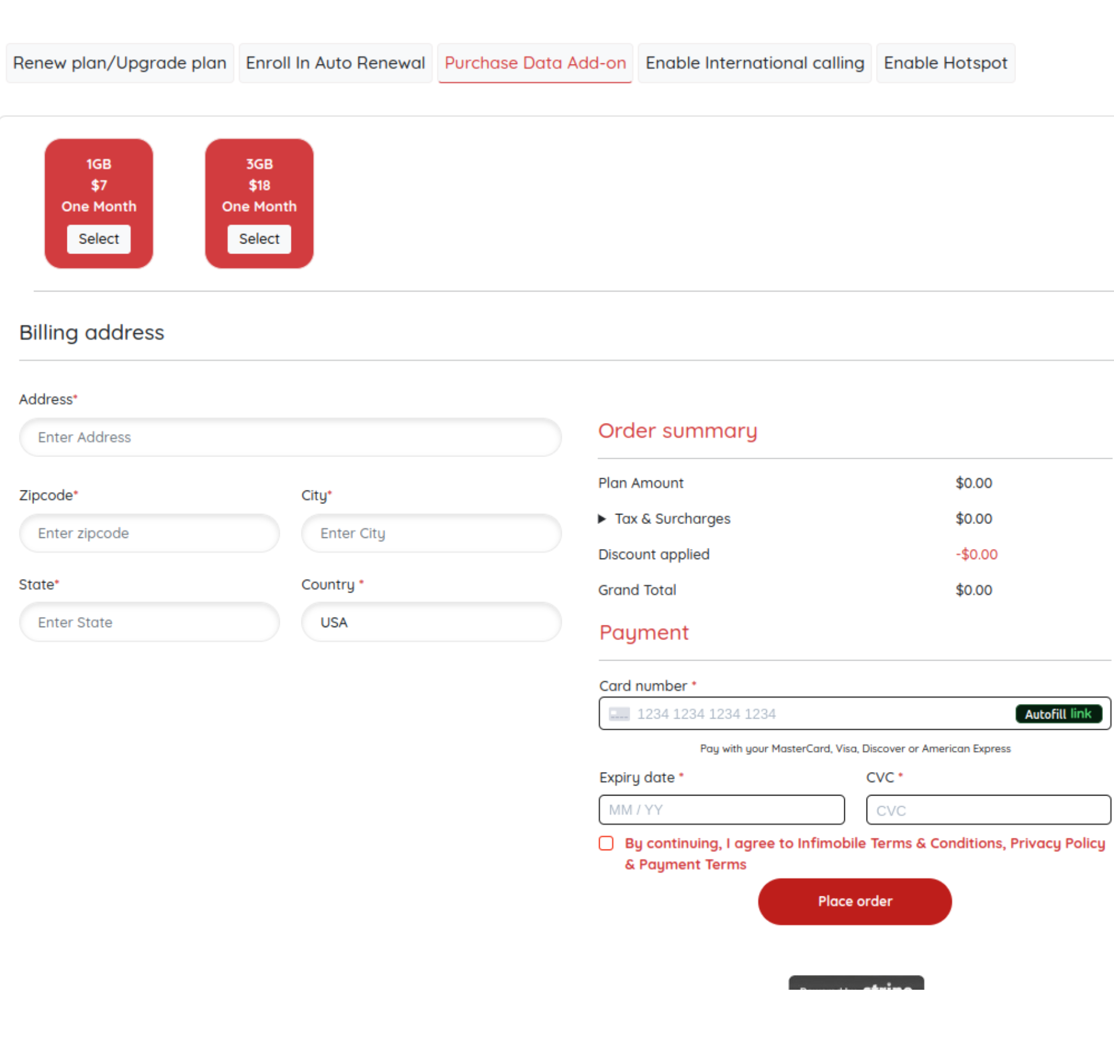Open the Enroll In Auto Renewal tab
The width and height of the screenshot is (1114, 1056).
click(335, 63)
